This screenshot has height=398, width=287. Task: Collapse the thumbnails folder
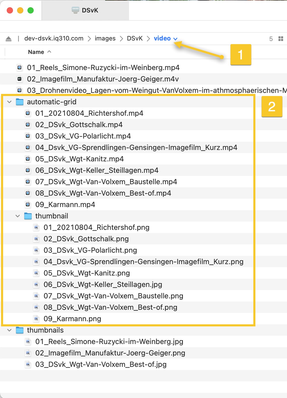pyautogui.click(x=10, y=330)
